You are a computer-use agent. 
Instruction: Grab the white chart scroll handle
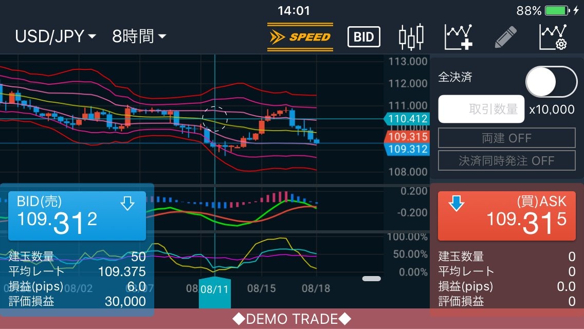(x=371, y=279)
